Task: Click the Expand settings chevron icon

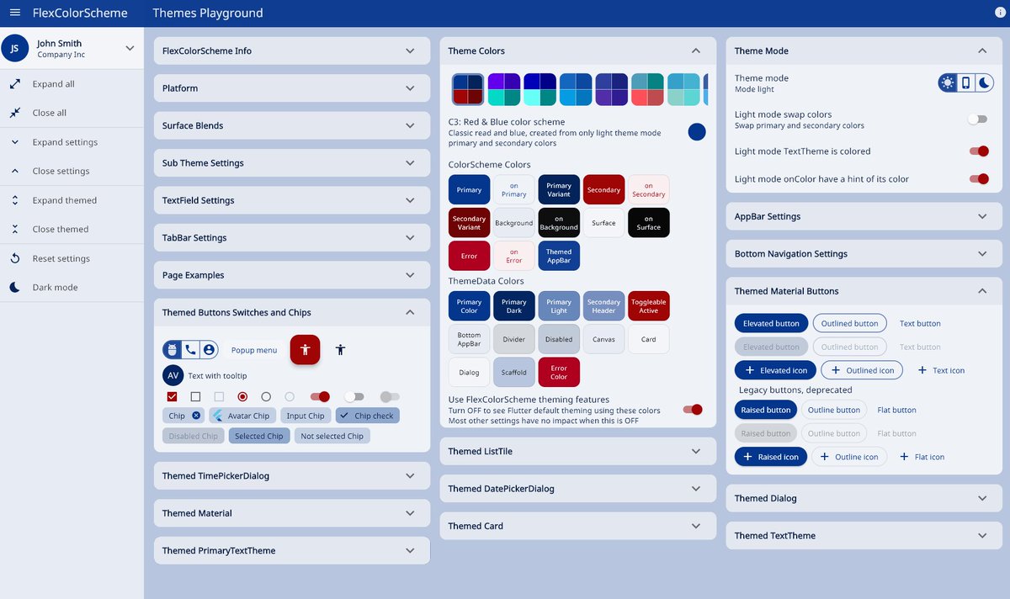Action: click(x=14, y=142)
